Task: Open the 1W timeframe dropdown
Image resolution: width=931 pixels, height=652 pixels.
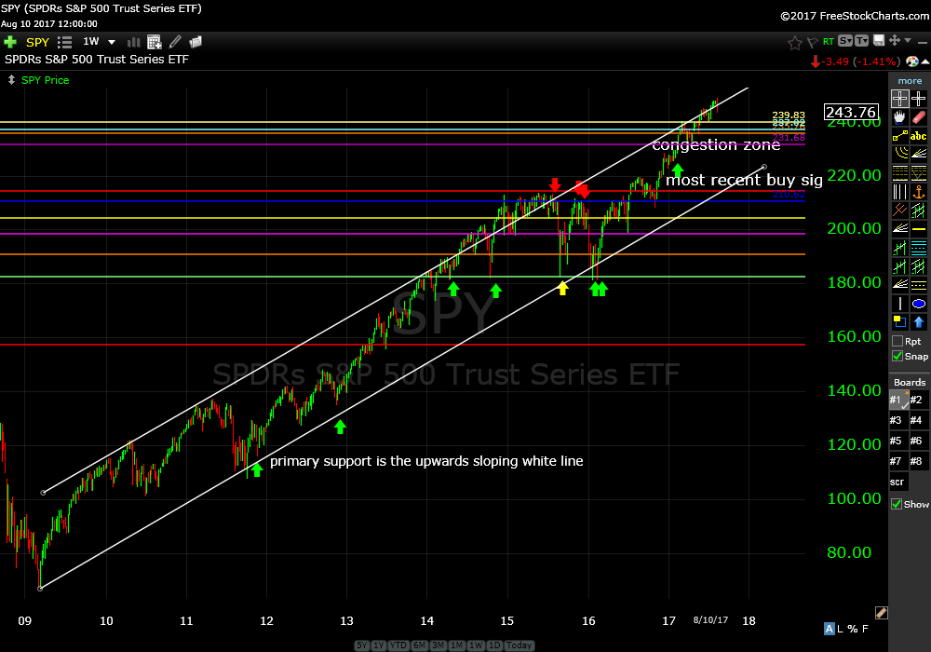Action: (x=112, y=42)
